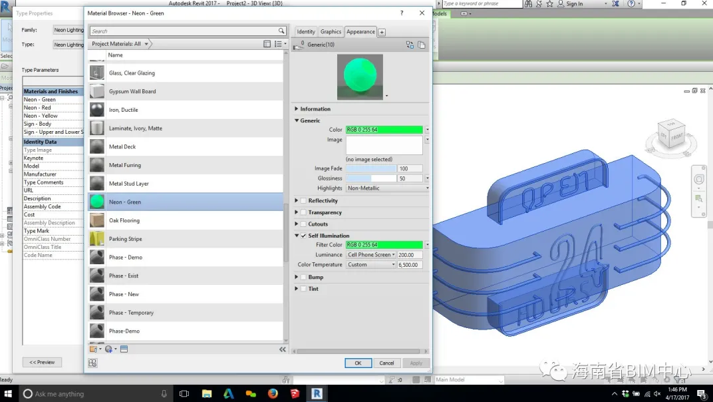Click the replace asset icon beside Generic(10)
The height and width of the screenshot is (402, 713).
pos(410,45)
